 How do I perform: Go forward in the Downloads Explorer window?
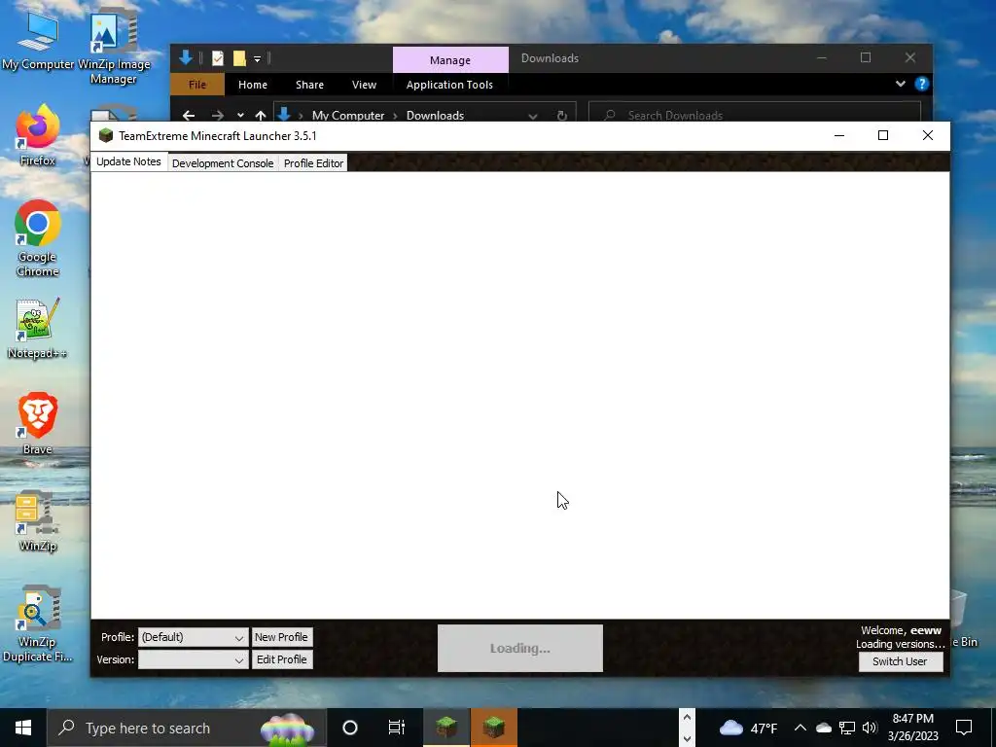218,116
